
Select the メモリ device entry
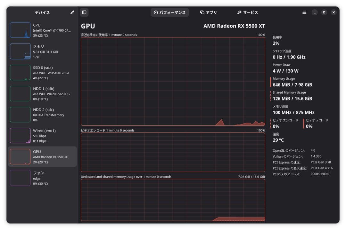pyautogui.click(x=42, y=51)
